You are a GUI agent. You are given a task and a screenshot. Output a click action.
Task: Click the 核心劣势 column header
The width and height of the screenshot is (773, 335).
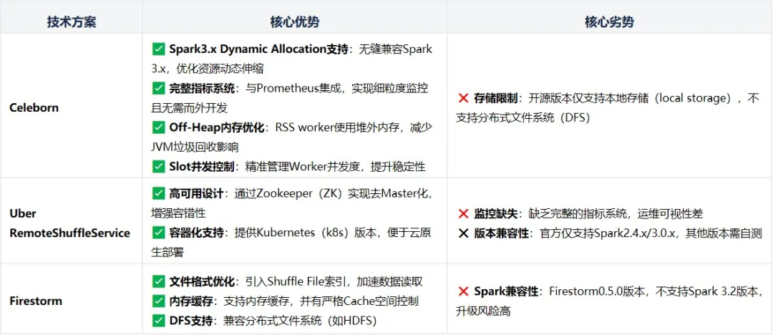tap(609, 23)
